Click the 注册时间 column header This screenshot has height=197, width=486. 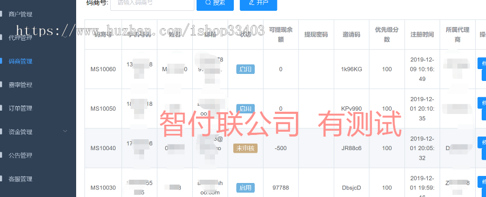pyautogui.click(x=422, y=35)
